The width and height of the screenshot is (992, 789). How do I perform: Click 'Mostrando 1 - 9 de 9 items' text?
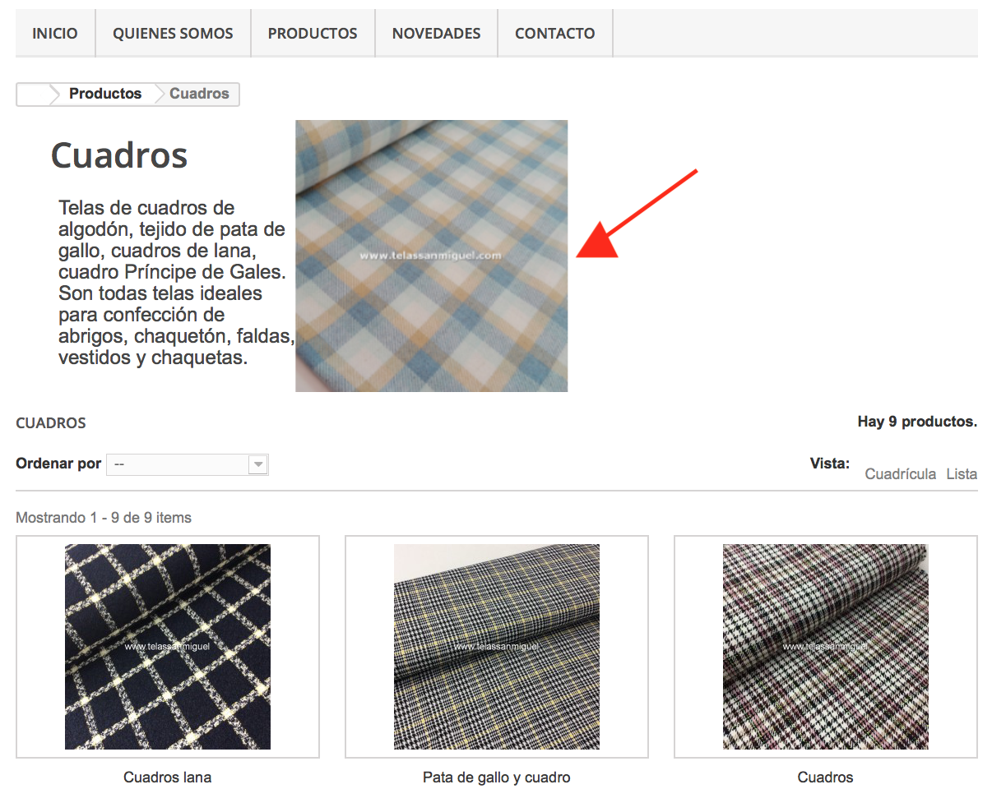click(104, 518)
